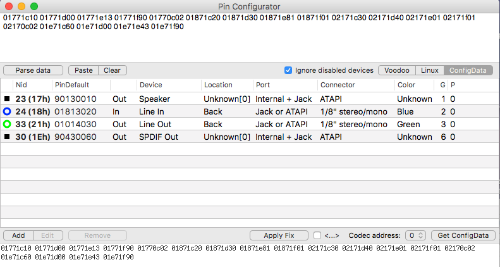Screen dimensions: 500x267
Task: Switch to the Linux tab
Action: tap(430, 70)
